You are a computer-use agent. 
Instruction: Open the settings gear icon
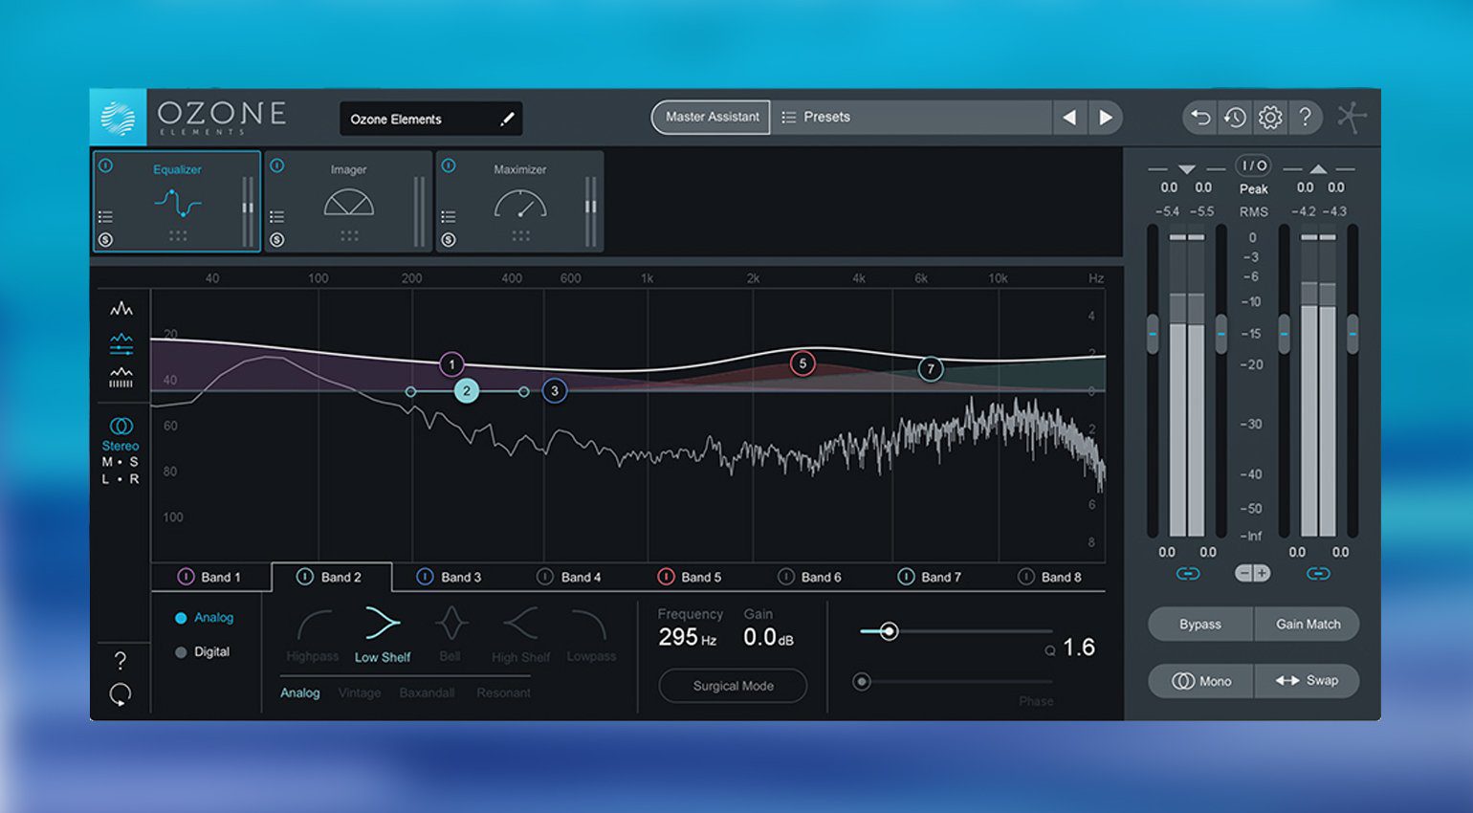(1270, 118)
